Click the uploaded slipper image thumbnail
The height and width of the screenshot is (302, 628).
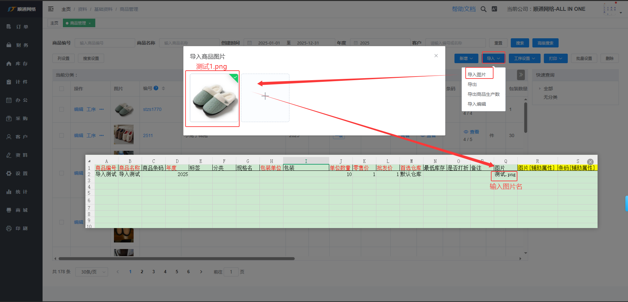pyautogui.click(x=214, y=98)
